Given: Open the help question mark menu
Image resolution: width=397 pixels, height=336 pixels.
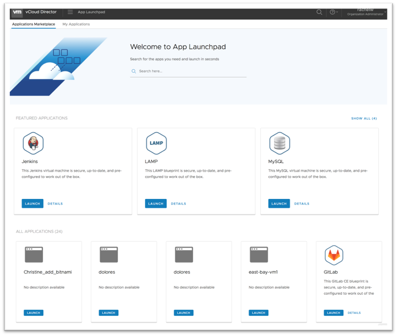Looking at the screenshot, I should pos(334,12).
